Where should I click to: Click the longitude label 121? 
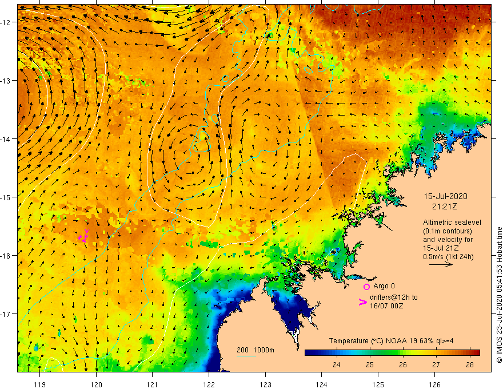coord(153,384)
